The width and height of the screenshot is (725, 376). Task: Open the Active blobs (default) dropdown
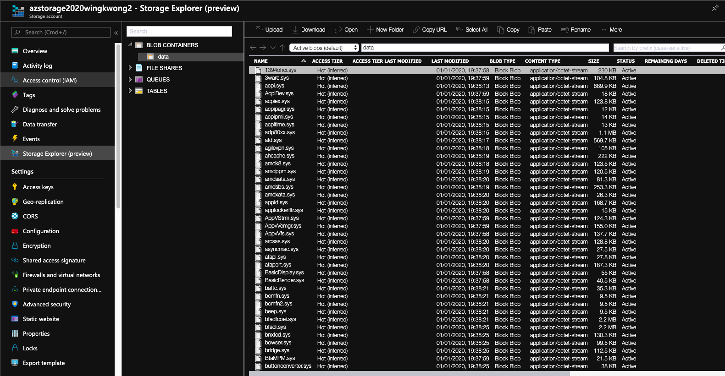pyautogui.click(x=324, y=48)
